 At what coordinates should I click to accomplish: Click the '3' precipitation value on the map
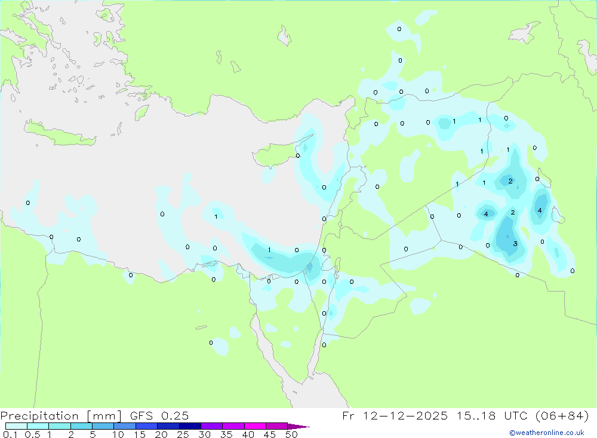point(515,244)
